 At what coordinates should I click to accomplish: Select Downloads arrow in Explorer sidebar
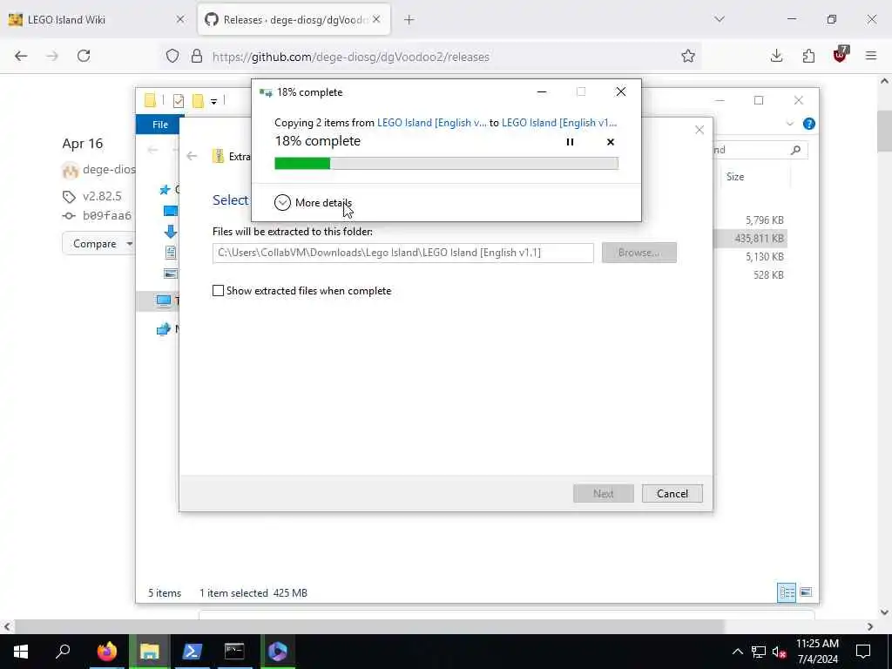(170, 232)
